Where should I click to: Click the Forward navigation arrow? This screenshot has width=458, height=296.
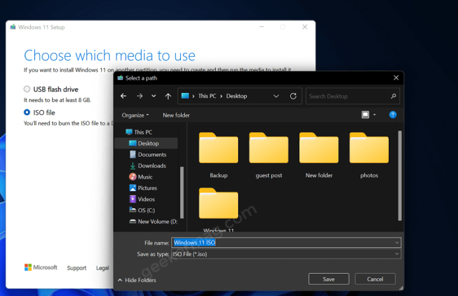(x=139, y=96)
